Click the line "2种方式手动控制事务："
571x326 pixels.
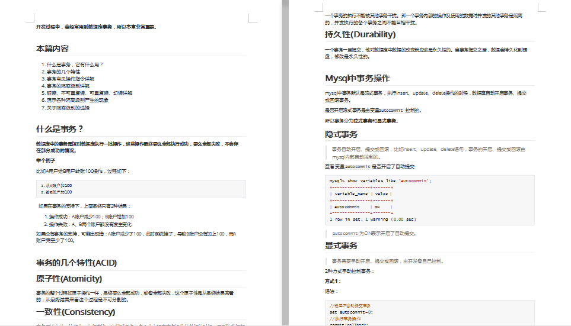pyautogui.click(x=350, y=271)
